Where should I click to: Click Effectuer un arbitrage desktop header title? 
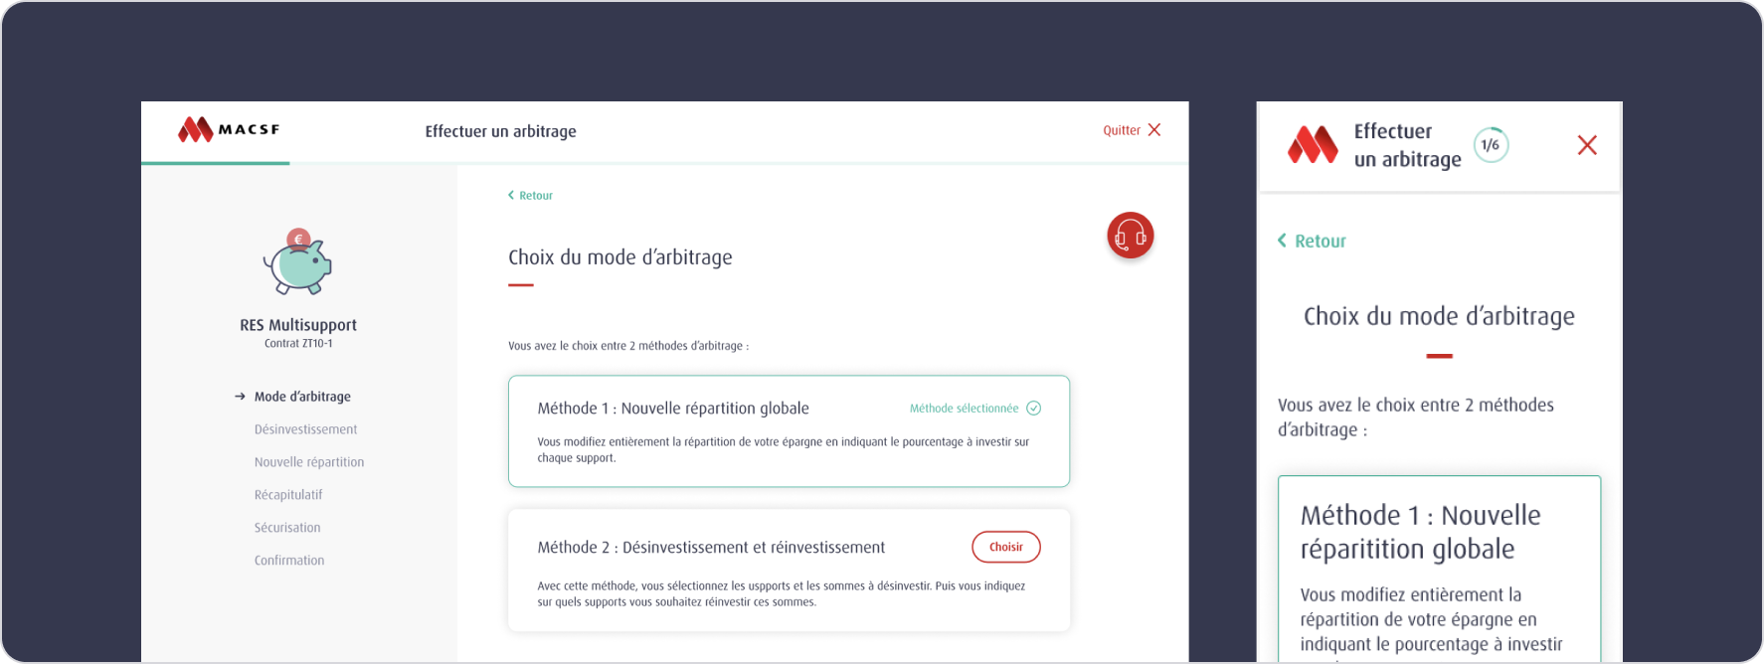pyautogui.click(x=500, y=131)
